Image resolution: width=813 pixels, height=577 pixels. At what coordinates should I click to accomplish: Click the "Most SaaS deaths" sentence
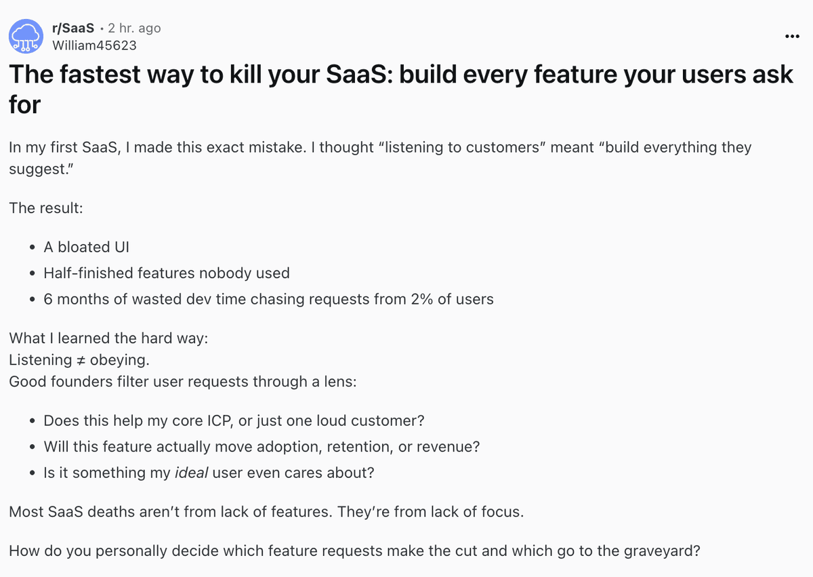tap(266, 511)
